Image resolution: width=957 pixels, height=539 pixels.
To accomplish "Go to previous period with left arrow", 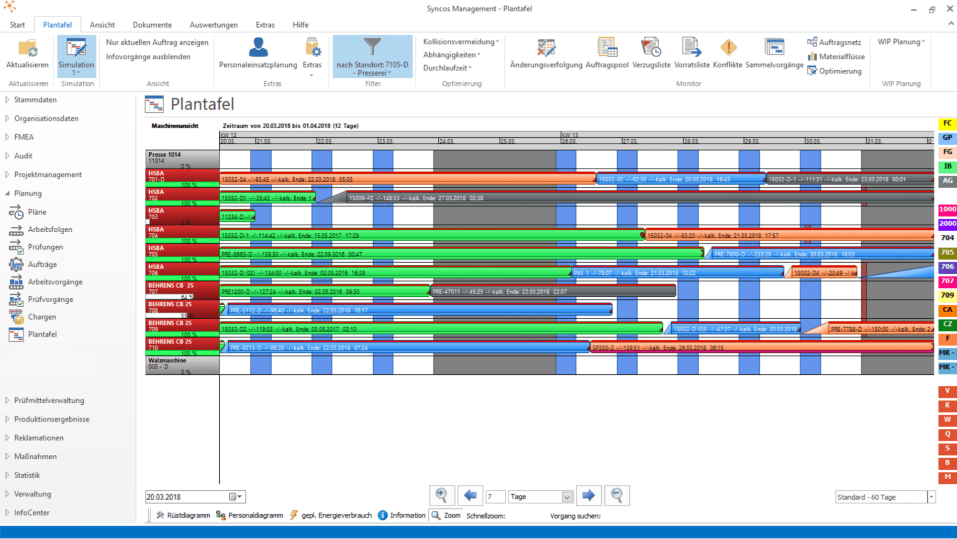I will click(x=470, y=496).
